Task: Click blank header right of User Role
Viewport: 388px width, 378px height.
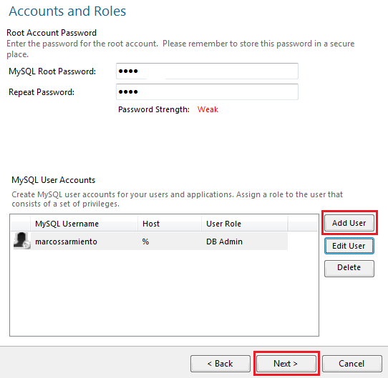Action: pos(303,224)
